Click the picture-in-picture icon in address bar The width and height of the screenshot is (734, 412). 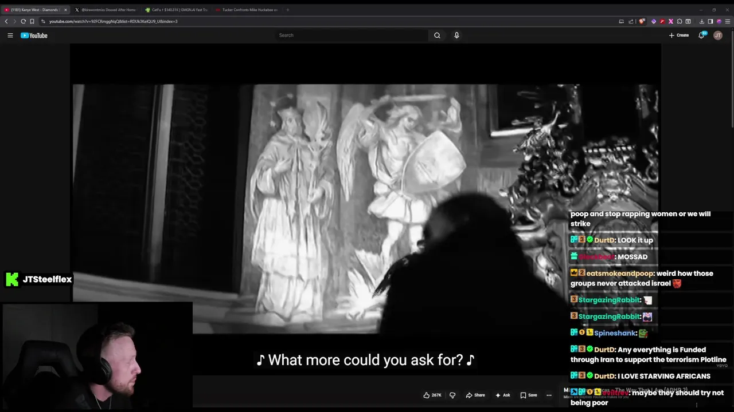coord(621,21)
